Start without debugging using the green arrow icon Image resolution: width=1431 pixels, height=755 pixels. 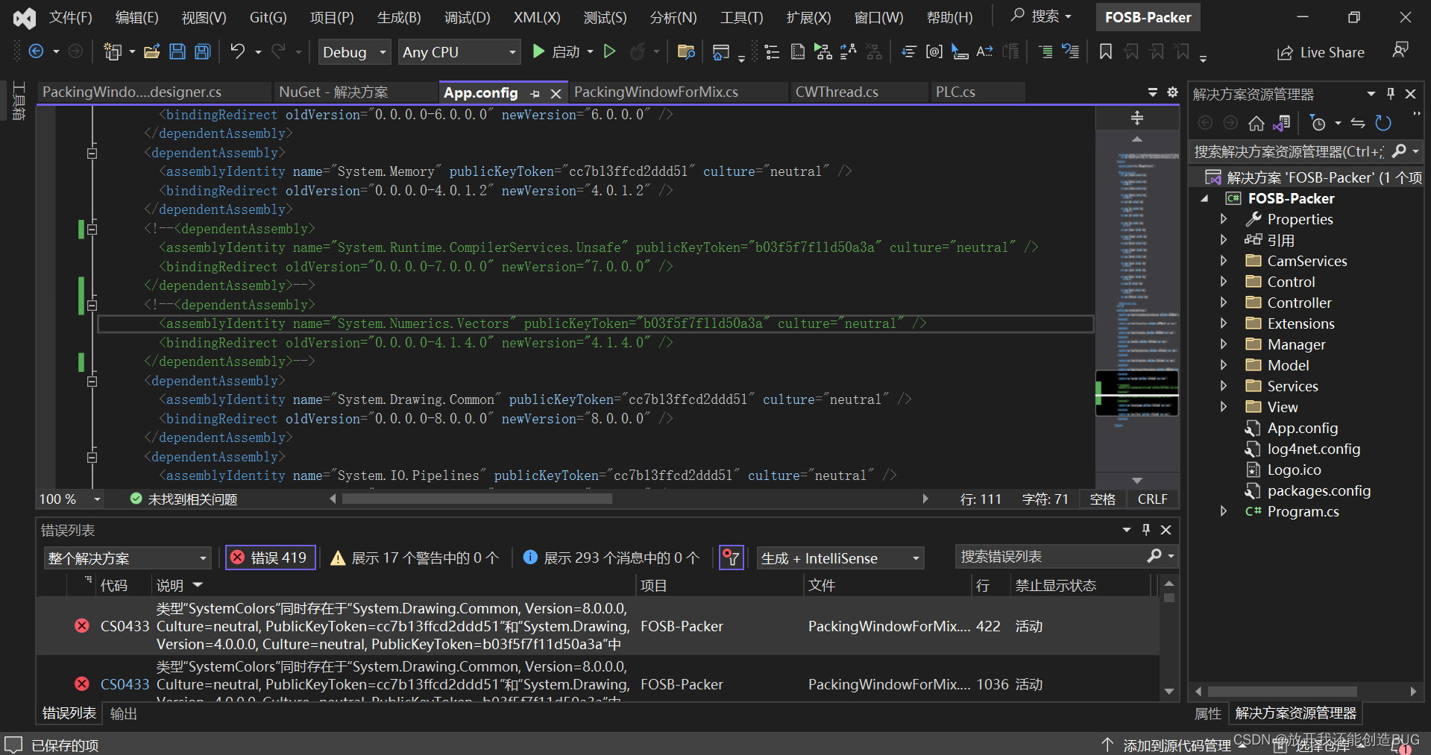[609, 51]
